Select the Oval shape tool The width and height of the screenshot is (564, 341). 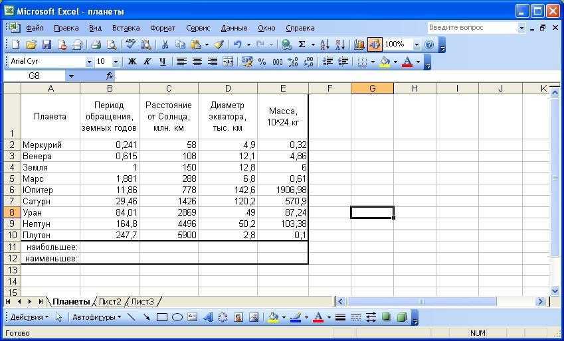click(x=177, y=317)
